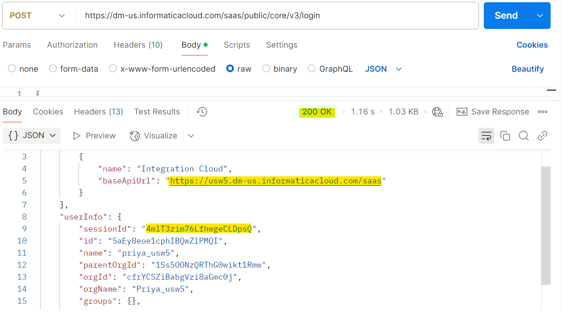The width and height of the screenshot is (568, 313).
Task: Open the Cookies link near Send
Action: pyautogui.click(x=532, y=45)
